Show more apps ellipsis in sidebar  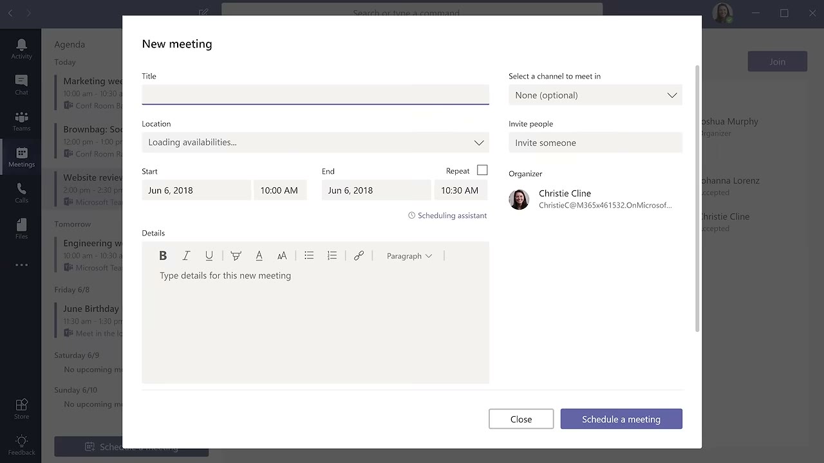[x=21, y=264]
